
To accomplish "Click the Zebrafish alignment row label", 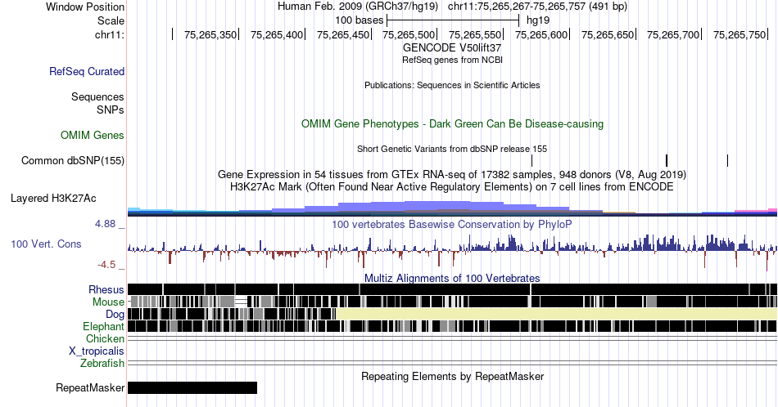I will [x=102, y=363].
